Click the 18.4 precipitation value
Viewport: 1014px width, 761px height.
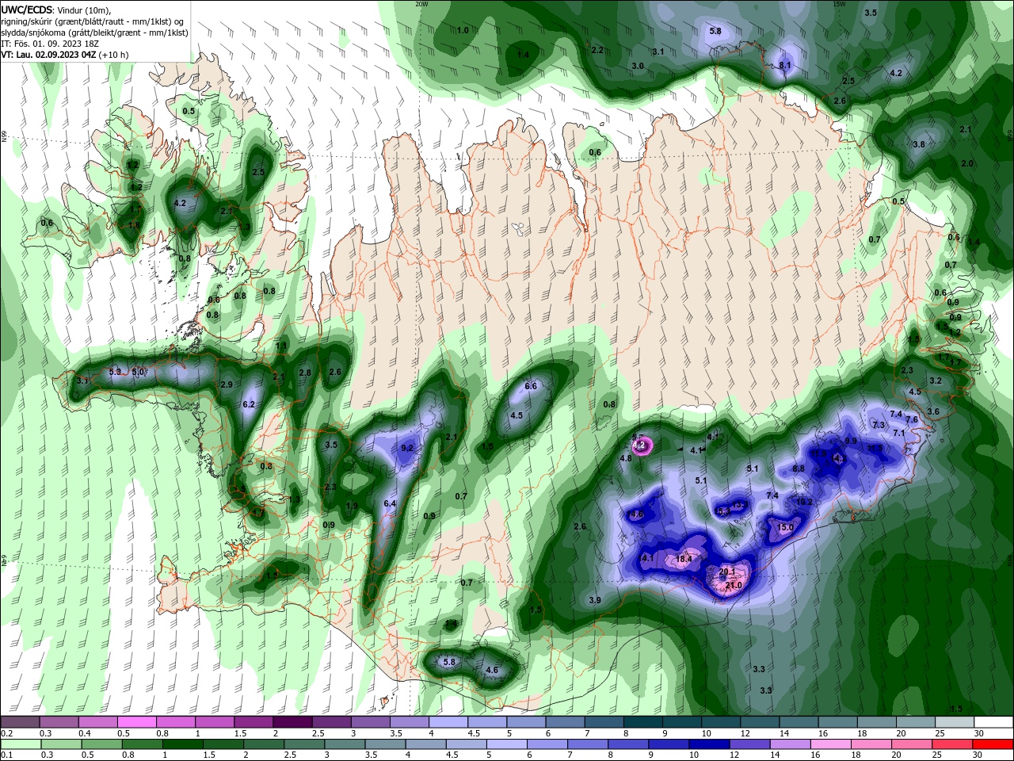point(684,559)
